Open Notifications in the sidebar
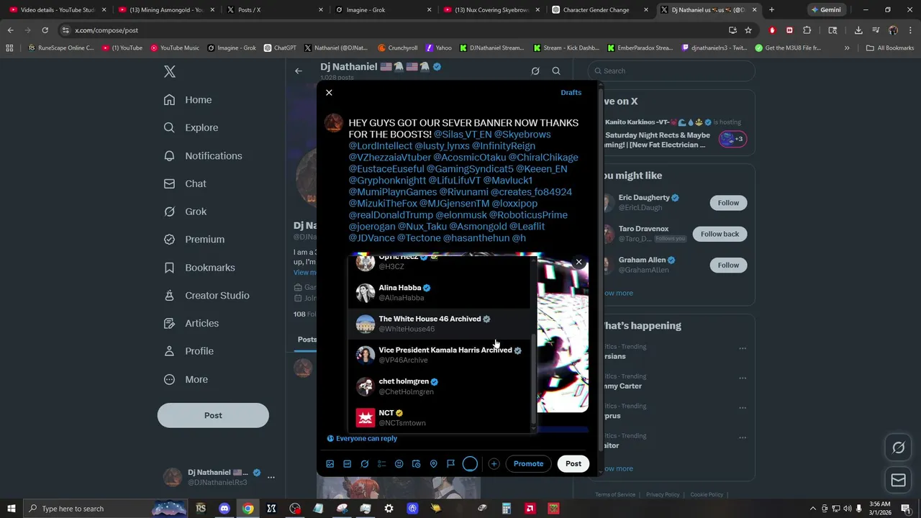 tap(203, 155)
